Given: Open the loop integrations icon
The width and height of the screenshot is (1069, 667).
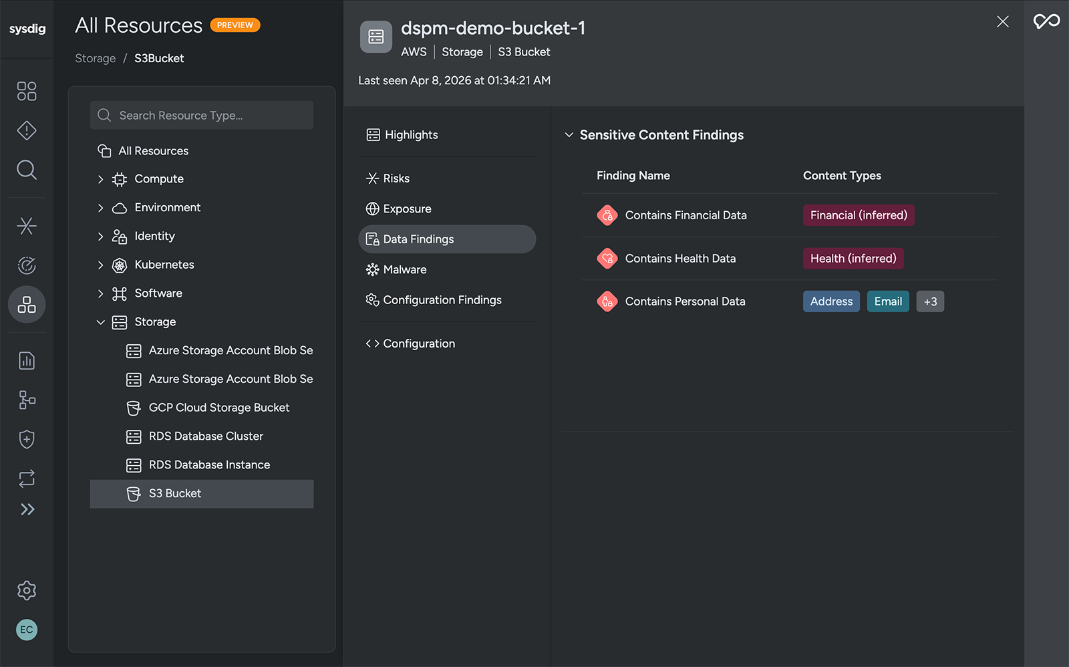Looking at the screenshot, I should tap(27, 479).
